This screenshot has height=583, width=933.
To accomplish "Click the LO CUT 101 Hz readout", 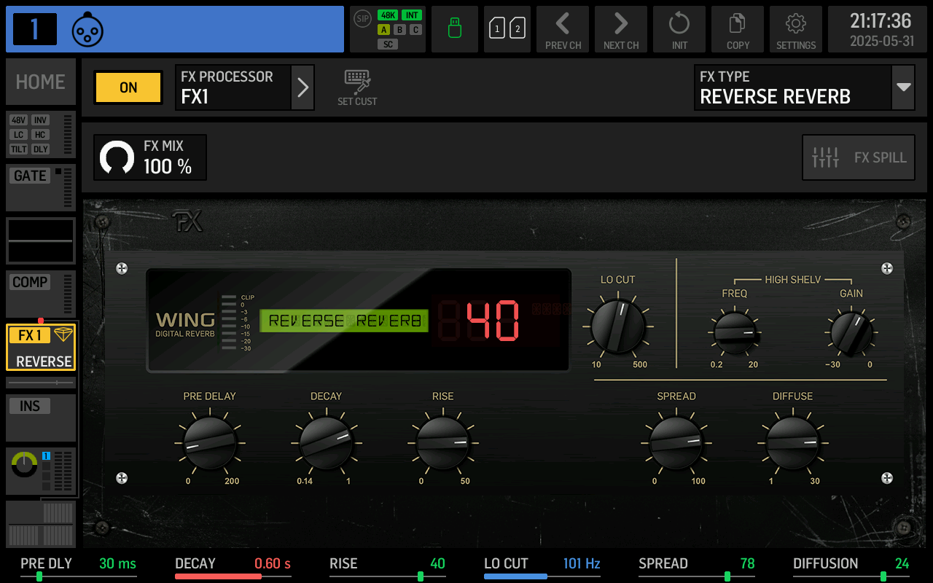I will point(581,563).
